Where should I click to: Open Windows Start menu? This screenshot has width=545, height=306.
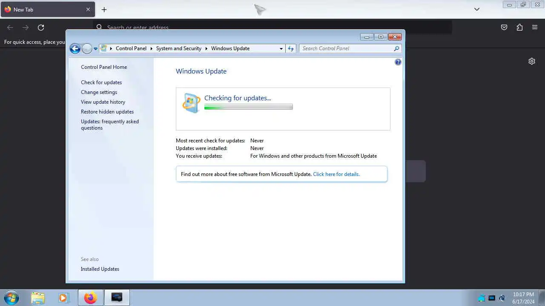tap(11, 298)
